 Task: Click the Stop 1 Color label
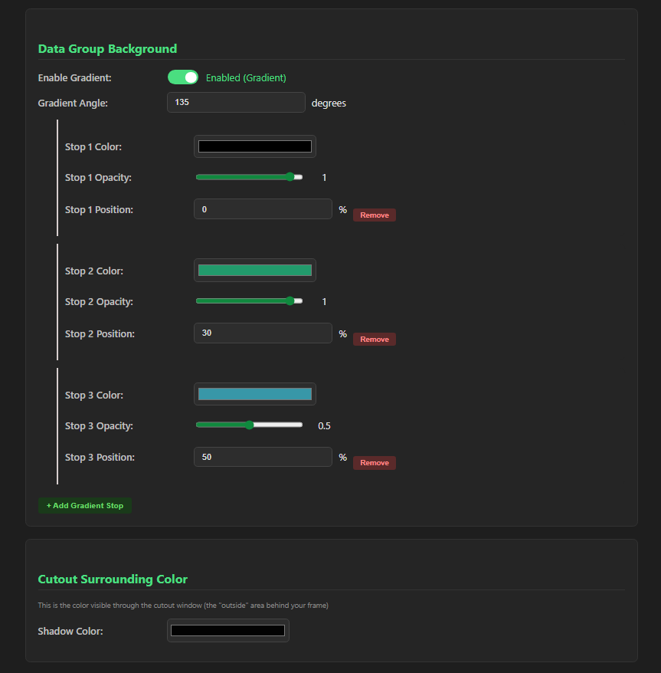coord(93,147)
